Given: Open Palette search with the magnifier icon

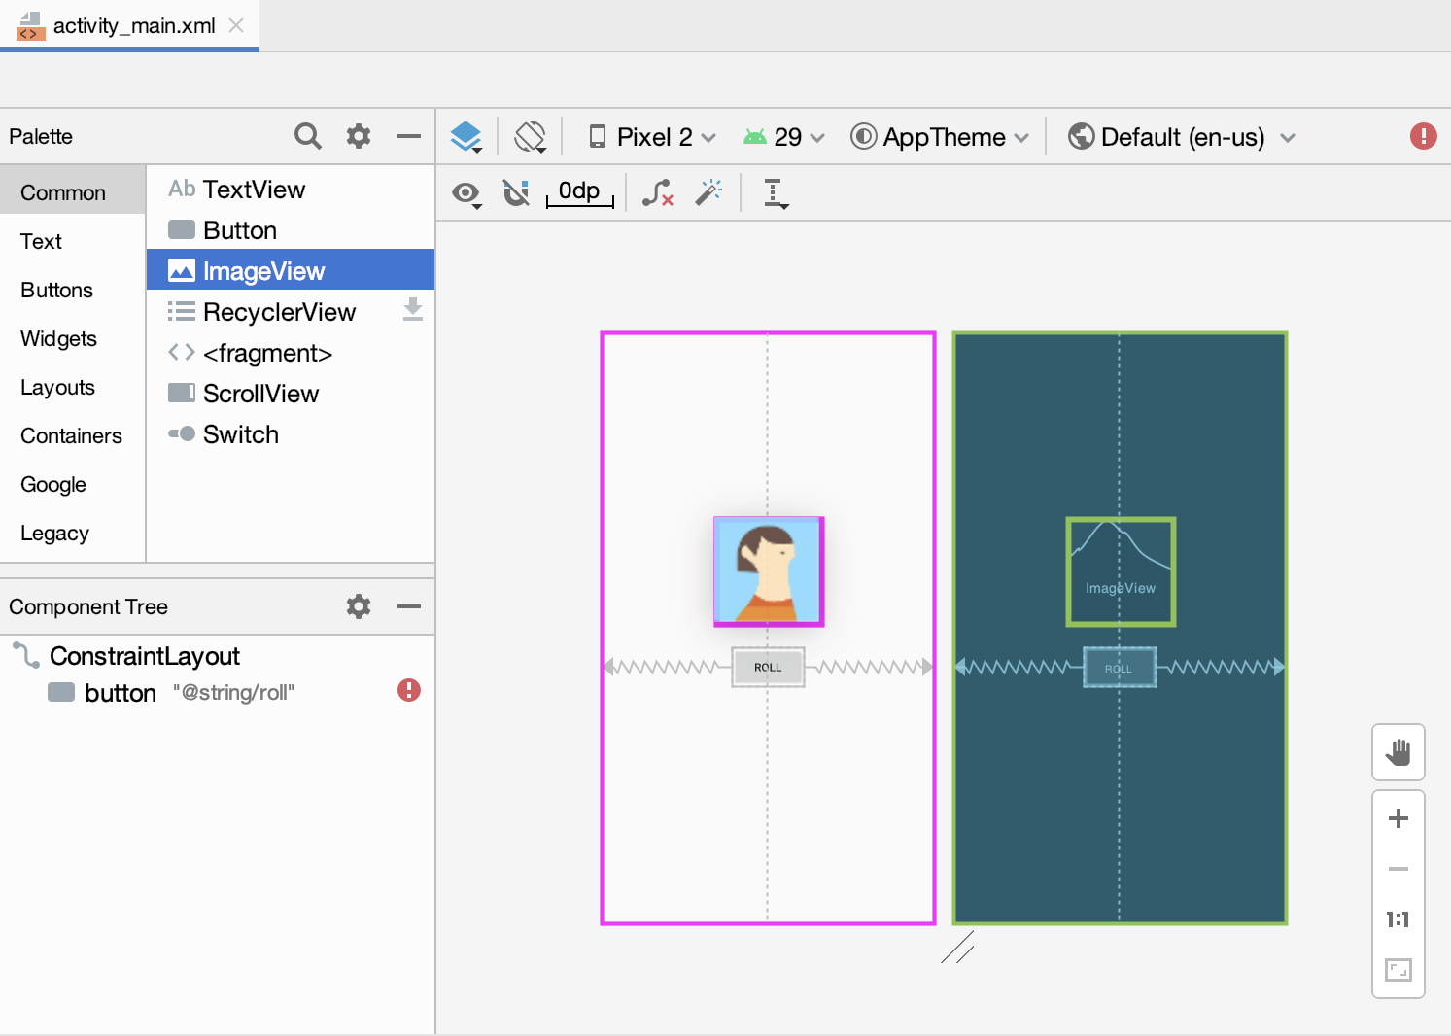Looking at the screenshot, I should click(x=307, y=136).
